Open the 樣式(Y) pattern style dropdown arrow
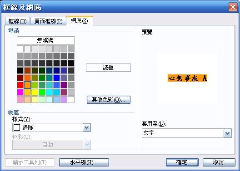Screen dimensions: 240x171 click(87, 127)
